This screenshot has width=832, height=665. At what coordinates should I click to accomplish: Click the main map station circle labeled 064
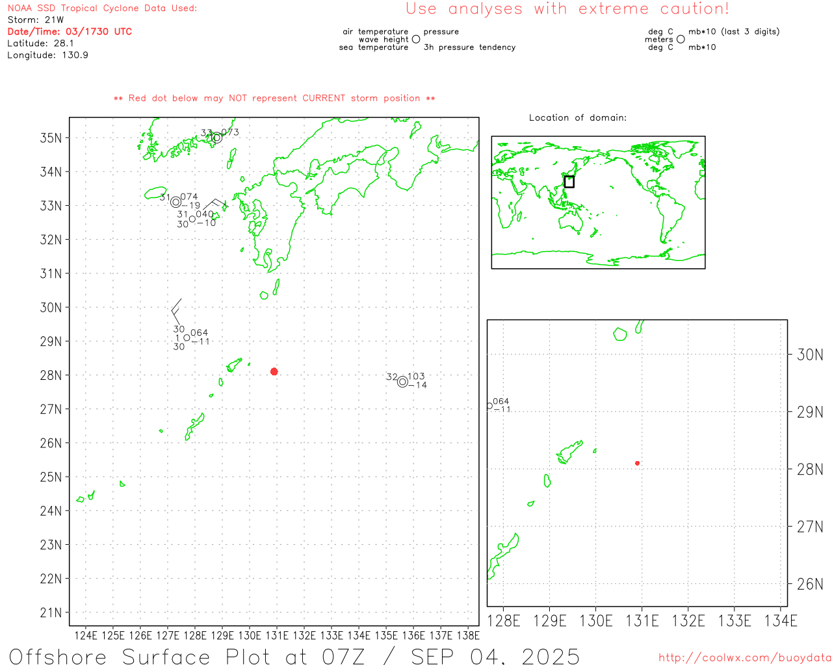coord(187,338)
